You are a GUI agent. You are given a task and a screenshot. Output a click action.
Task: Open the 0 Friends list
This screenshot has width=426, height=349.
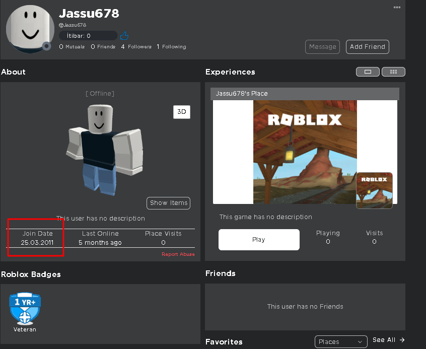[103, 47]
